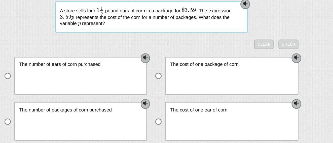333x143 pixels.
Task: Play audio for 'cost of one ear of corn'
Action: coord(296,104)
